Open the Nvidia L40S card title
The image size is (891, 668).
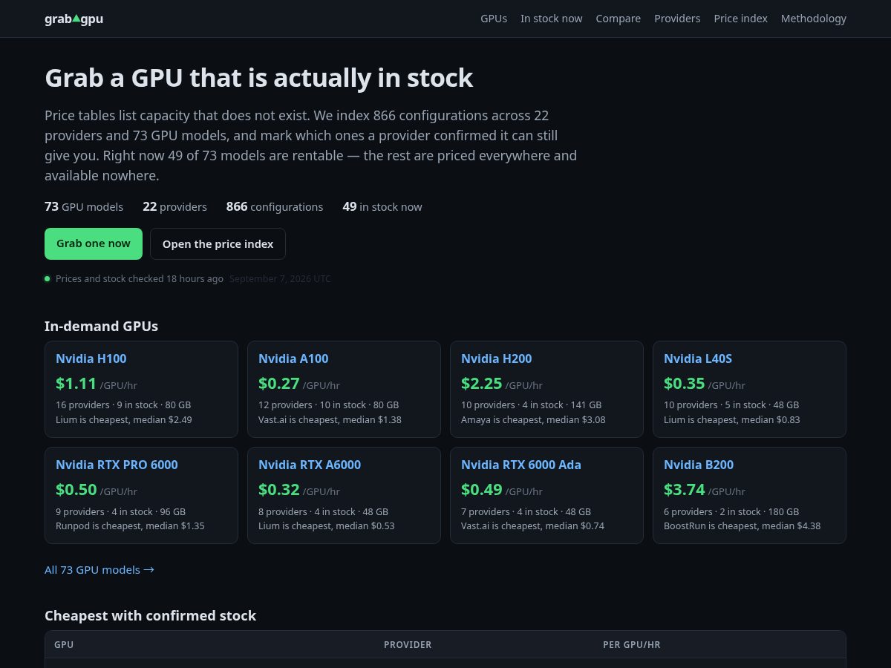click(x=698, y=358)
